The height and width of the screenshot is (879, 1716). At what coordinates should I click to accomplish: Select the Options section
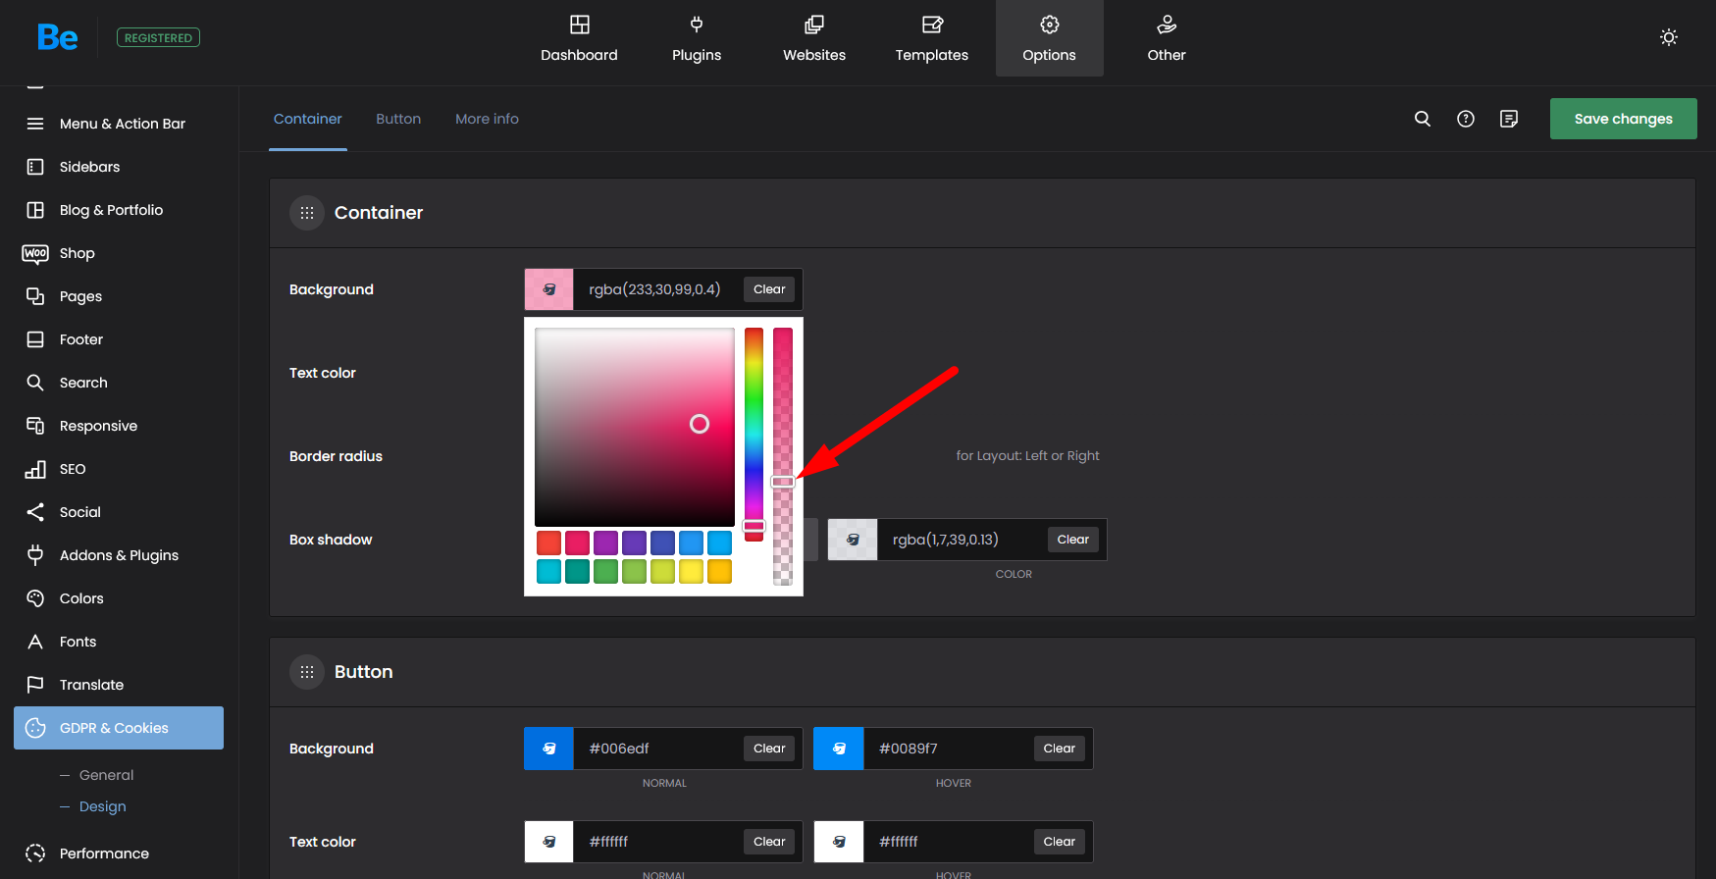tap(1050, 38)
